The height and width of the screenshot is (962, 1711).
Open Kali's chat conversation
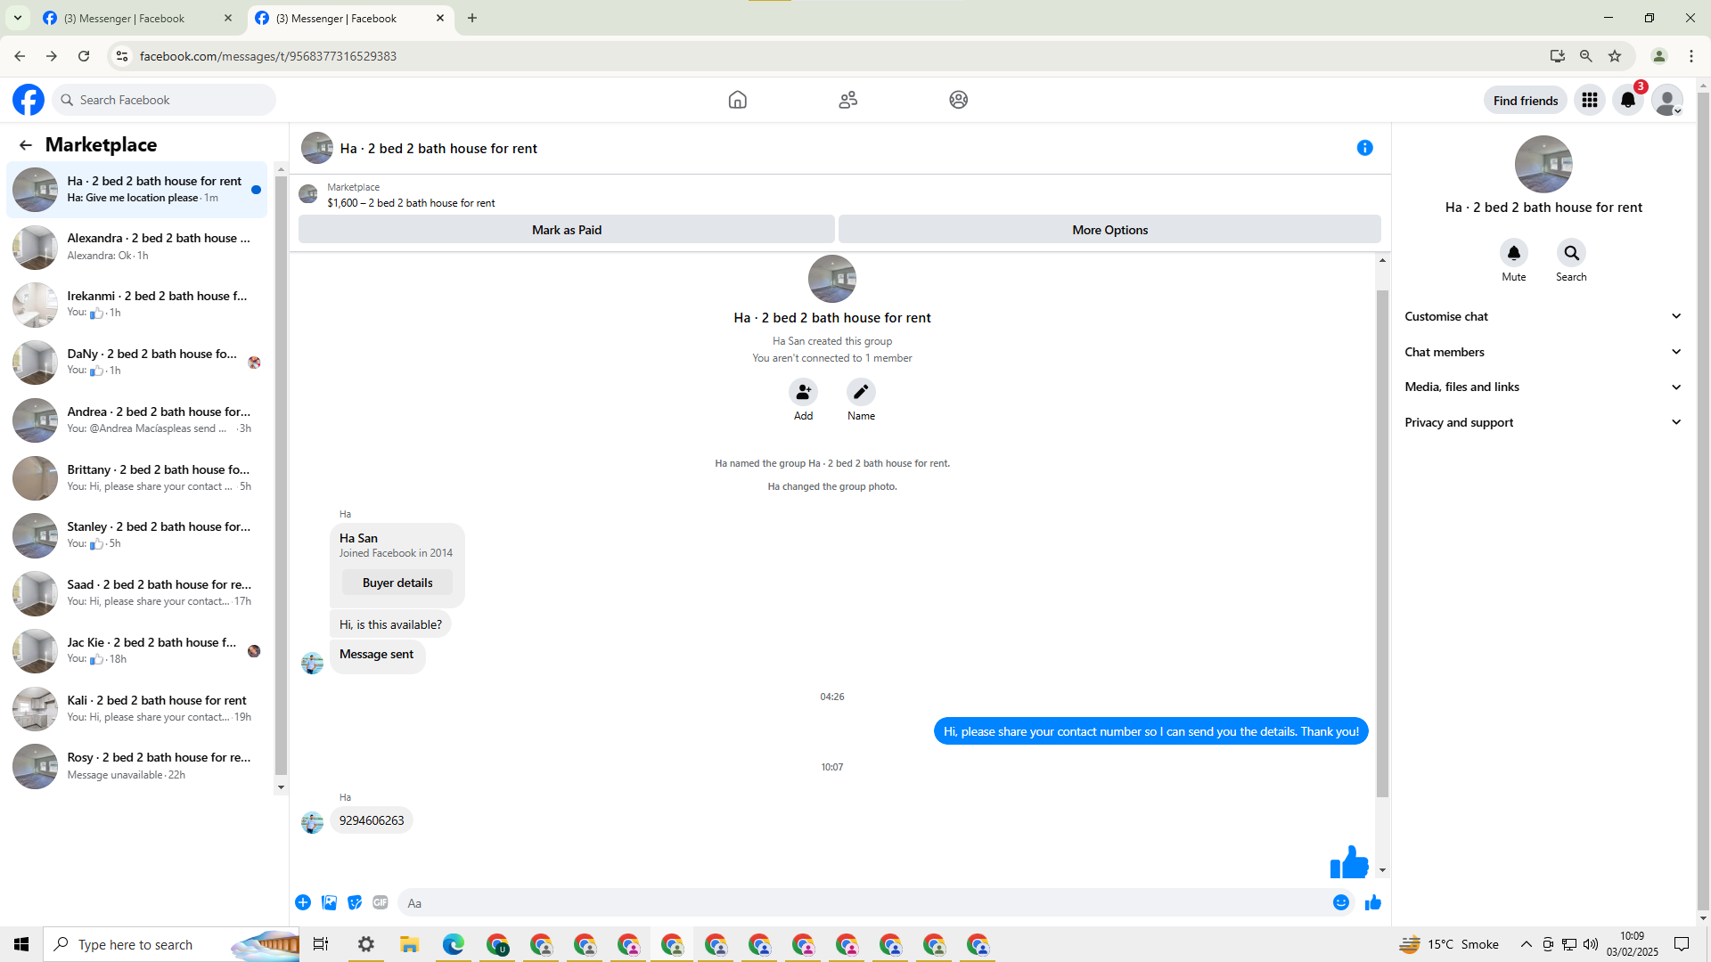coord(137,708)
